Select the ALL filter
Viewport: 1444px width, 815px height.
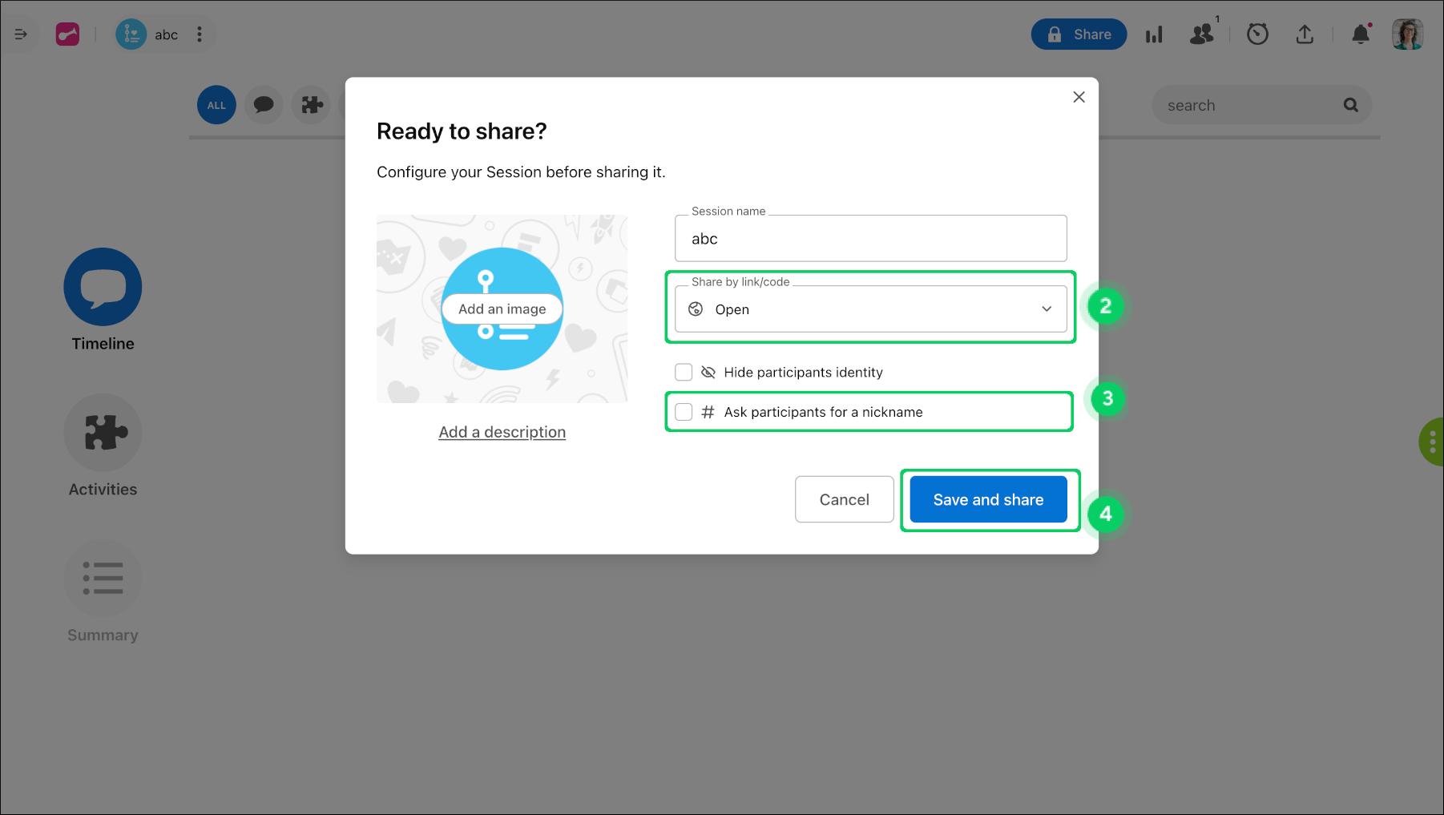point(216,105)
